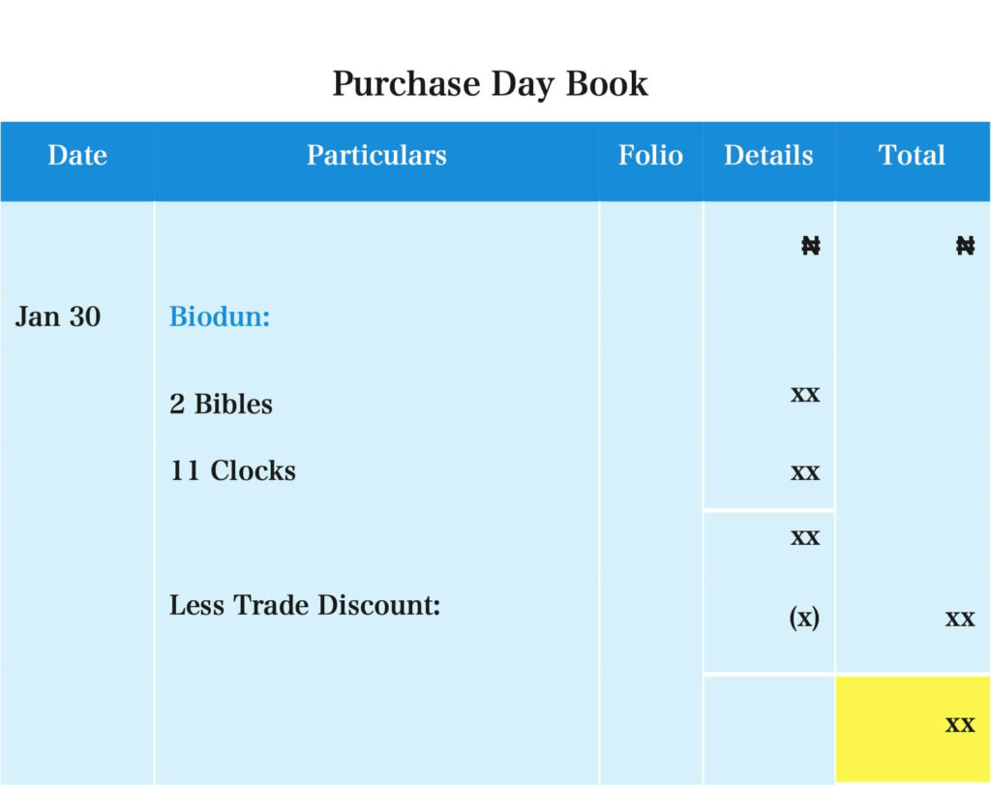Select the 11 Clocks line item
991x785 pixels.
click(x=232, y=471)
